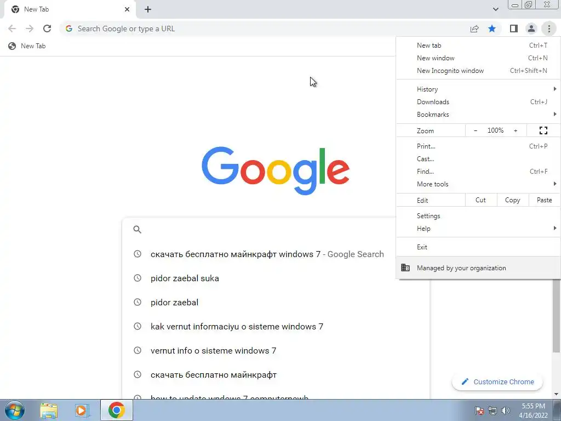Image resolution: width=561 pixels, height=421 pixels.
Task: Click the Google logo
Action: click(276, 170)
